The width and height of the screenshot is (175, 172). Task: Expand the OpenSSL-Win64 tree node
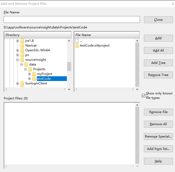tap(18, 50)
